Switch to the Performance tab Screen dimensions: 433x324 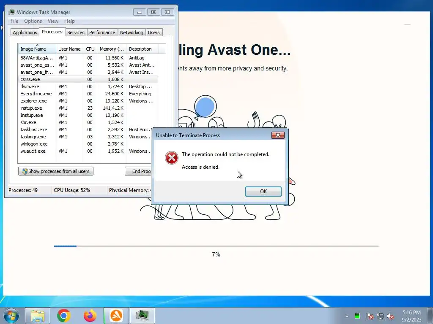point(102,32)
